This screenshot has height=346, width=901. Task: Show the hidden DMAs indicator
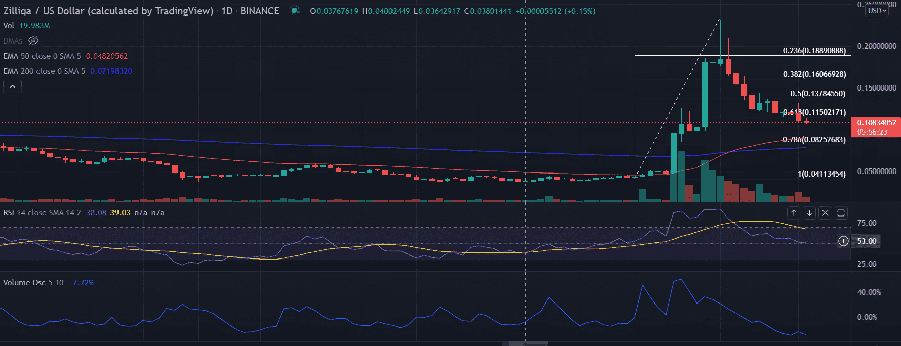(x=33, y=40)
